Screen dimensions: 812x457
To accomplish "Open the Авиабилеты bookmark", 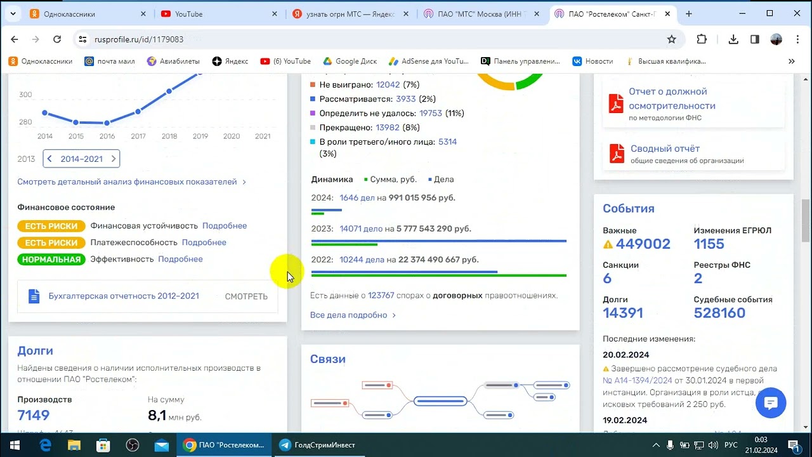I will coord(173,62).
